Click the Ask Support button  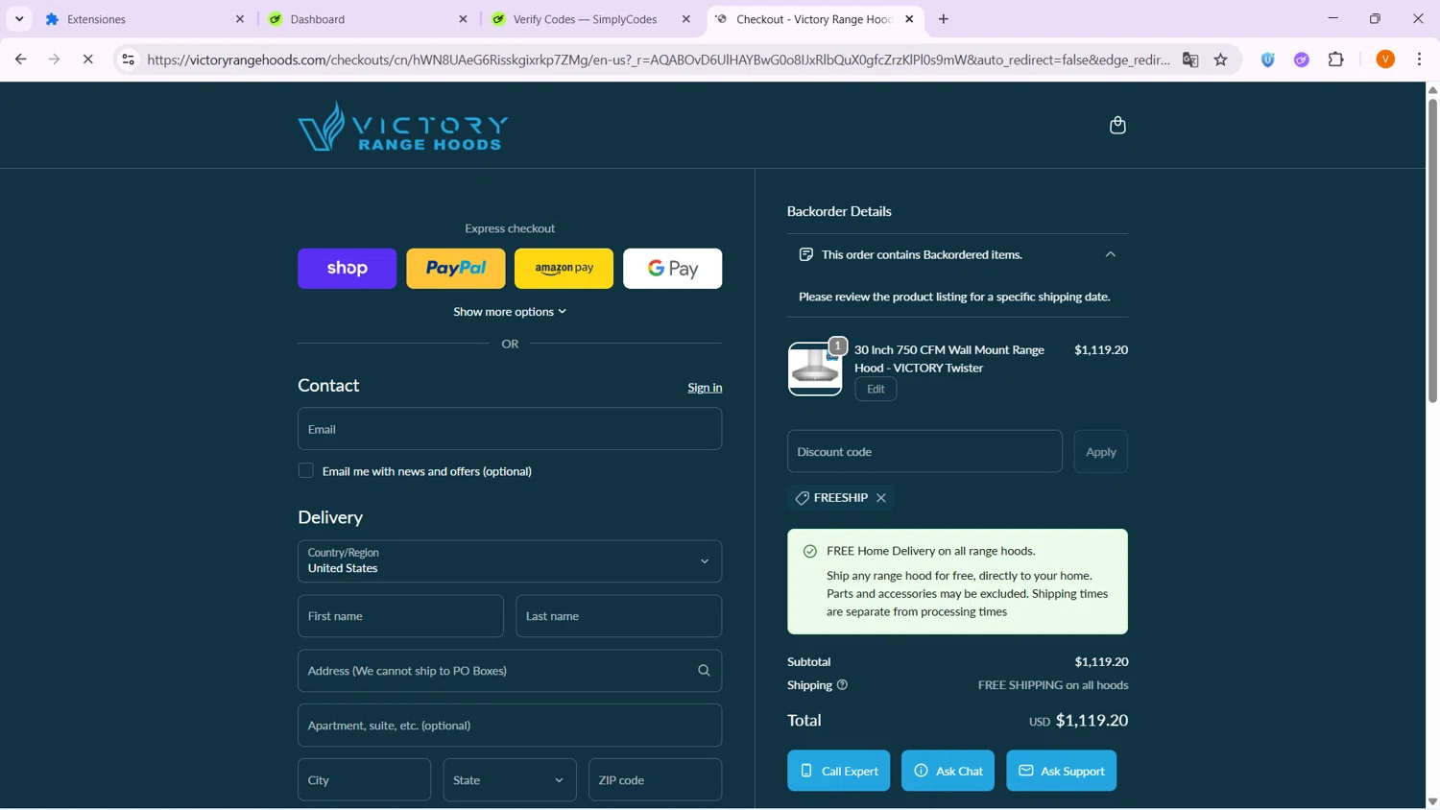(x=1061, y=771)
